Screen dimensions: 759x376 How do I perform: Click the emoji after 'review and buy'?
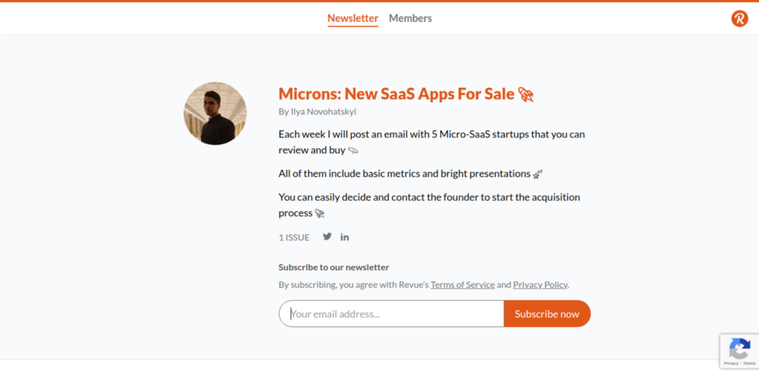click(353, 150)
